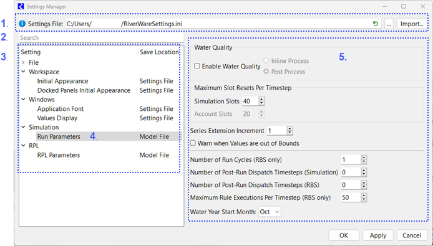The image size is (433, 246).
Task: Increment Number of Run Cycles spinner
Action: [364, 158]
